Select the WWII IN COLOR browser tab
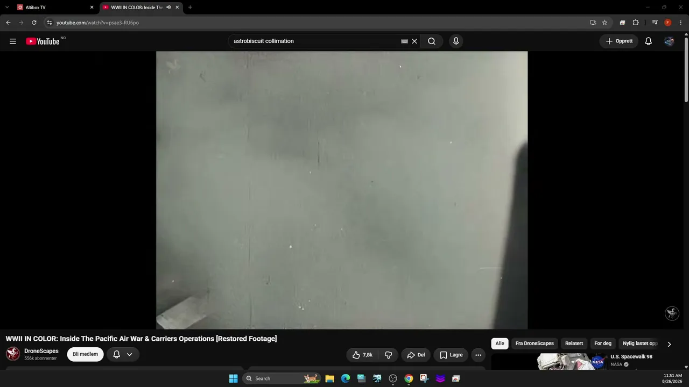Viewport: 689px width, 387px height. coord(142,8)
